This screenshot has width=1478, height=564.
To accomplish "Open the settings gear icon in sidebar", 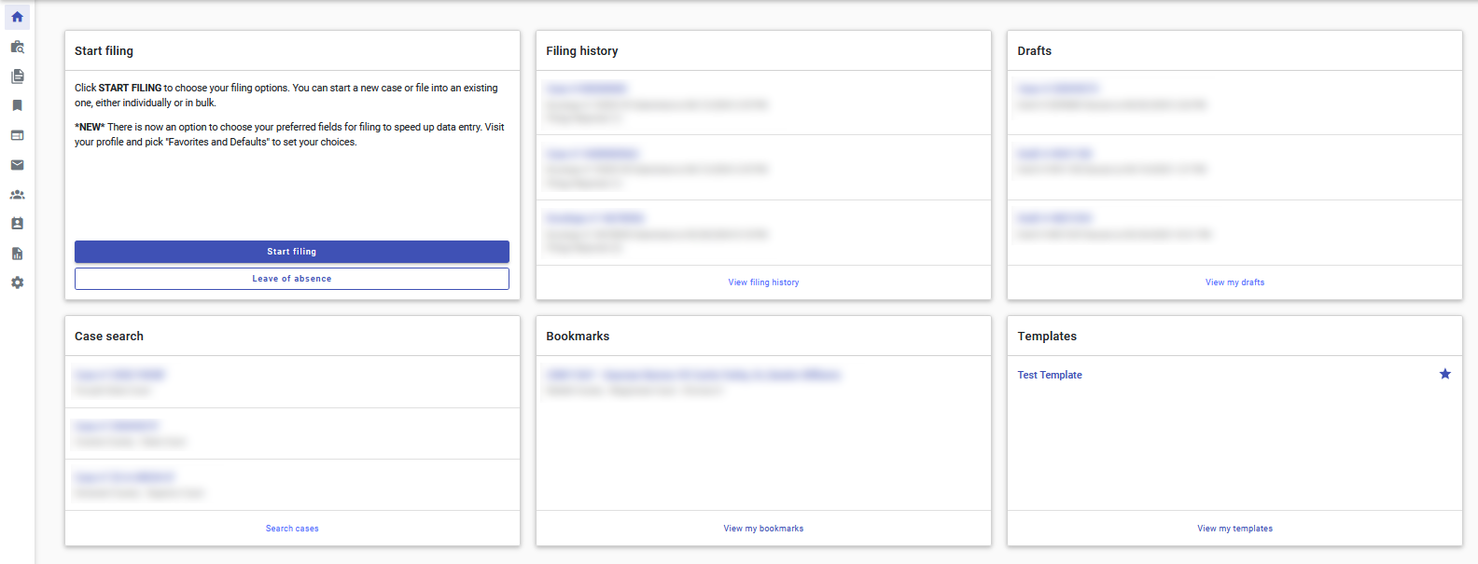I will (x=17, y=282).
